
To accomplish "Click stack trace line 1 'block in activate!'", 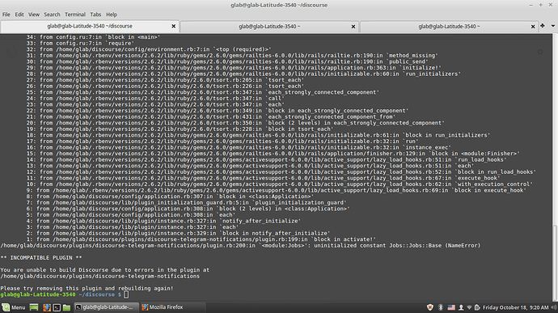I will point(201,239).
